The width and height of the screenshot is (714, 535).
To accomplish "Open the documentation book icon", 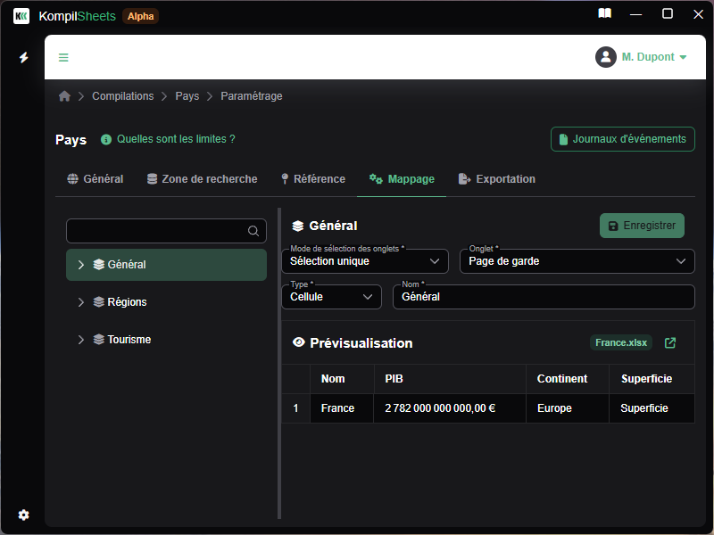I will (605, 14).
